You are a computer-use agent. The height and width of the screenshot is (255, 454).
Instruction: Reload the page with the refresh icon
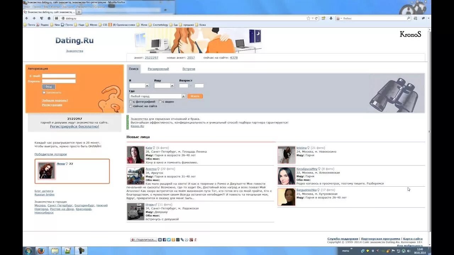(316, 18)
